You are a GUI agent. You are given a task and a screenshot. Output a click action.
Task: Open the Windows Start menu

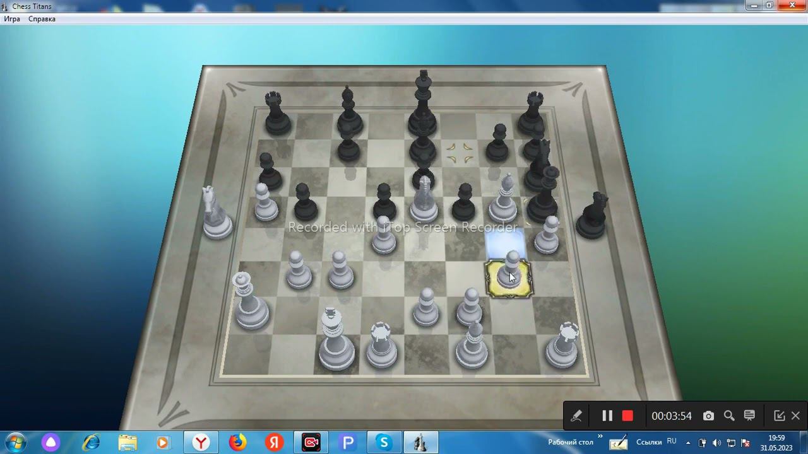click(15, 442)
